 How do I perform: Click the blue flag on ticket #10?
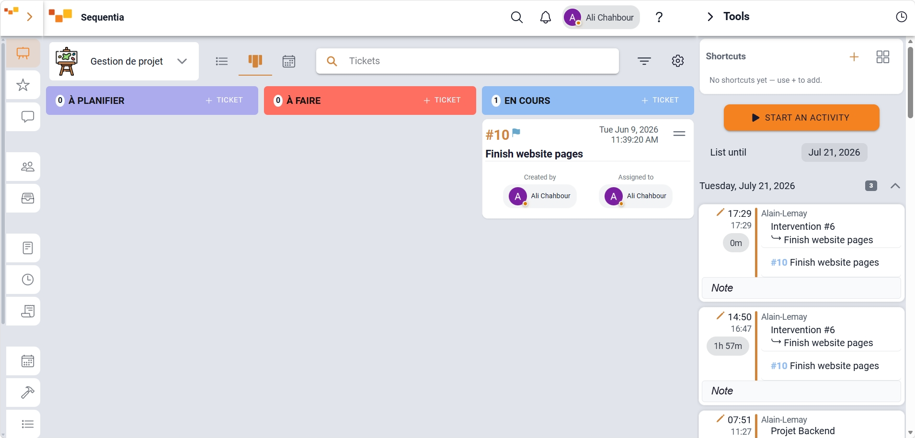tap(516, 133)
